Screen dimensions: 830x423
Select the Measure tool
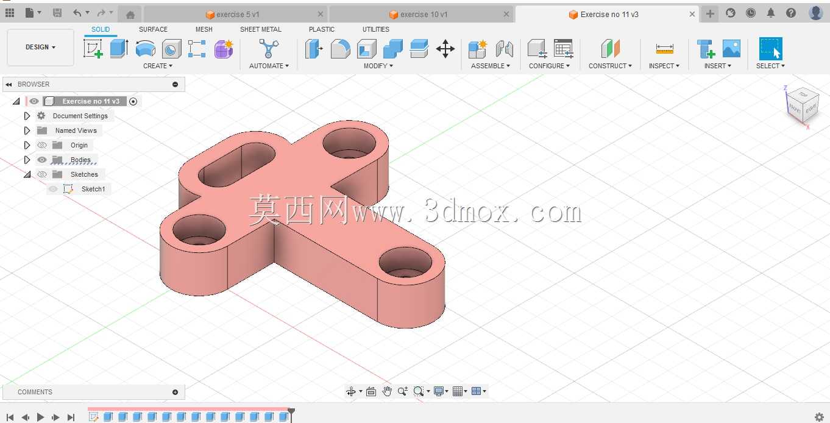pos(664,49)
